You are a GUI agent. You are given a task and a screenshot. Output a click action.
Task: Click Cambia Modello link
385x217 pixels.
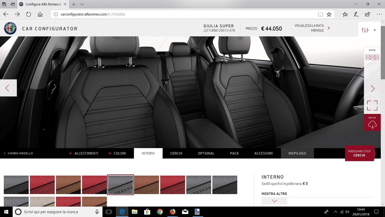[18, 153]
